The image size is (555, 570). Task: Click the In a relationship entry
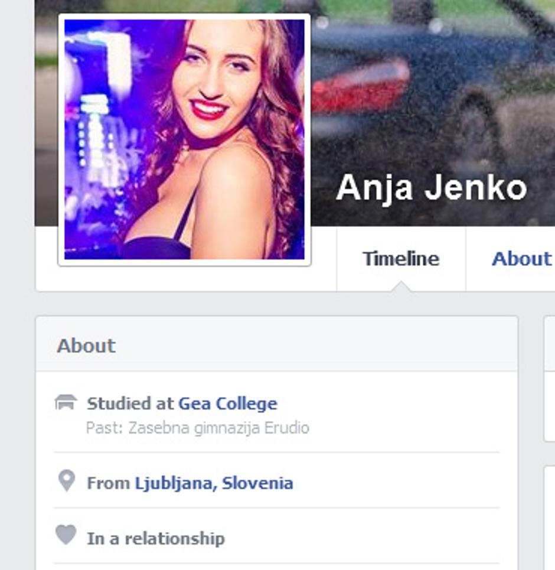click(156, 538)
